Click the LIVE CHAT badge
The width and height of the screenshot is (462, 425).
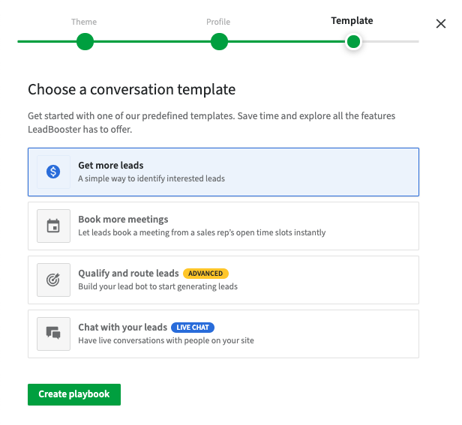coord(193,328)
